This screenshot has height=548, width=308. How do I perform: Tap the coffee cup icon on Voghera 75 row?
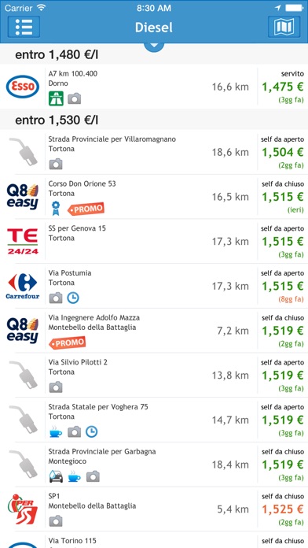point(56,432)
